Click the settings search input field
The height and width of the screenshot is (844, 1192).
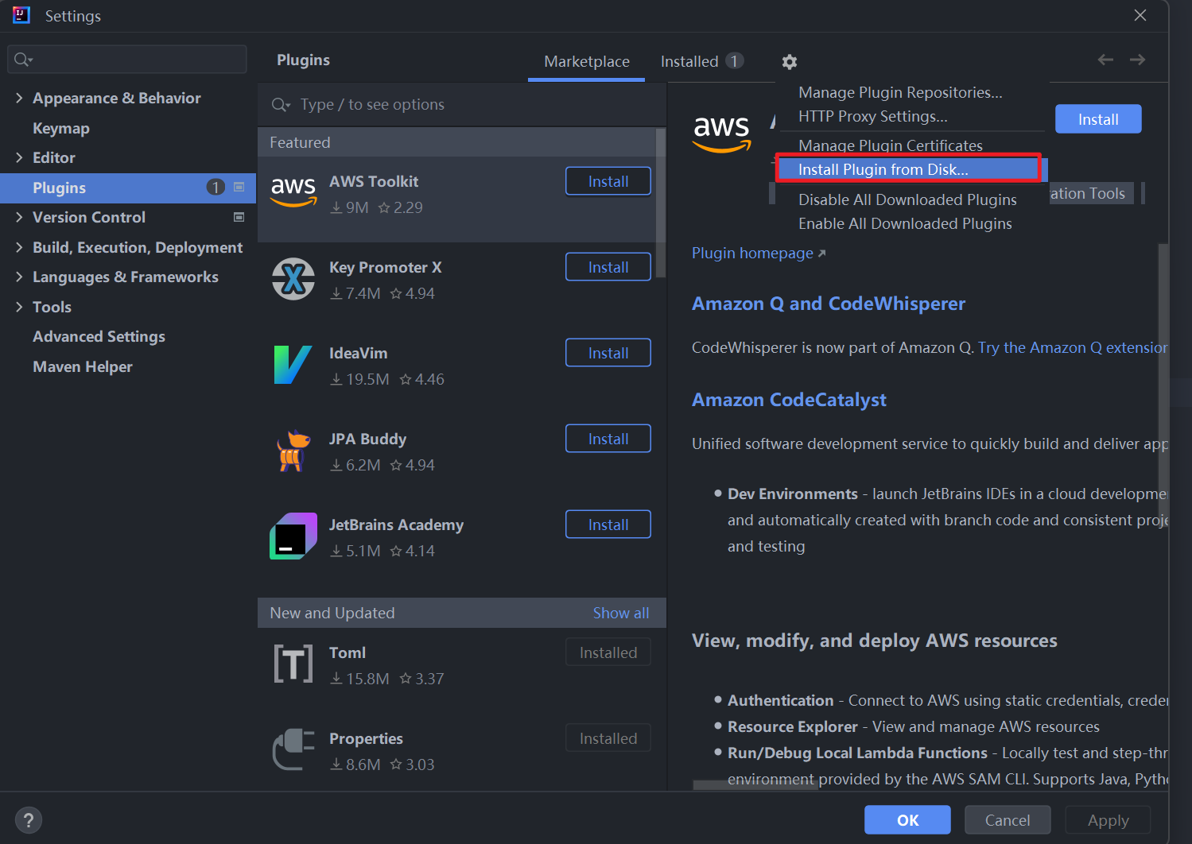coord(127,60)
